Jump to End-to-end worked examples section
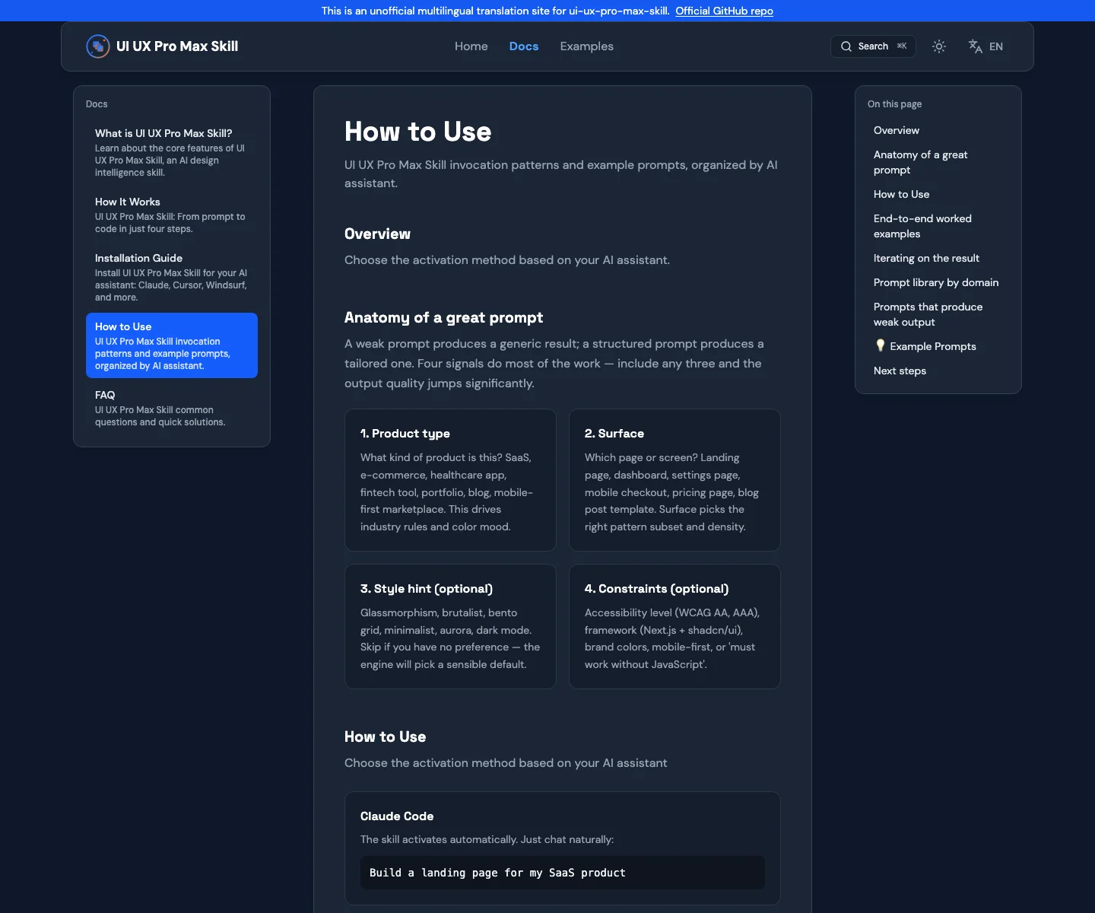The image size is (1095, 913). tap(922, 226)
